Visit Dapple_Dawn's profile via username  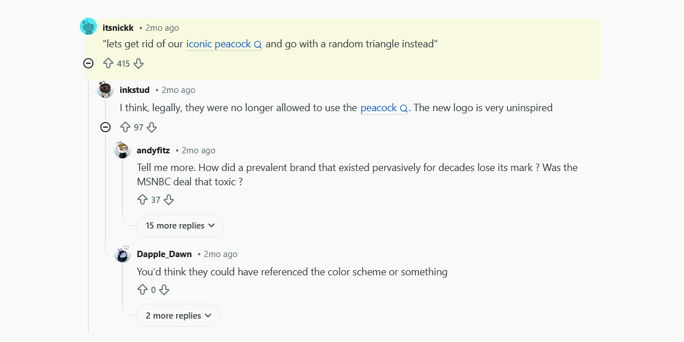click(165, 254)
